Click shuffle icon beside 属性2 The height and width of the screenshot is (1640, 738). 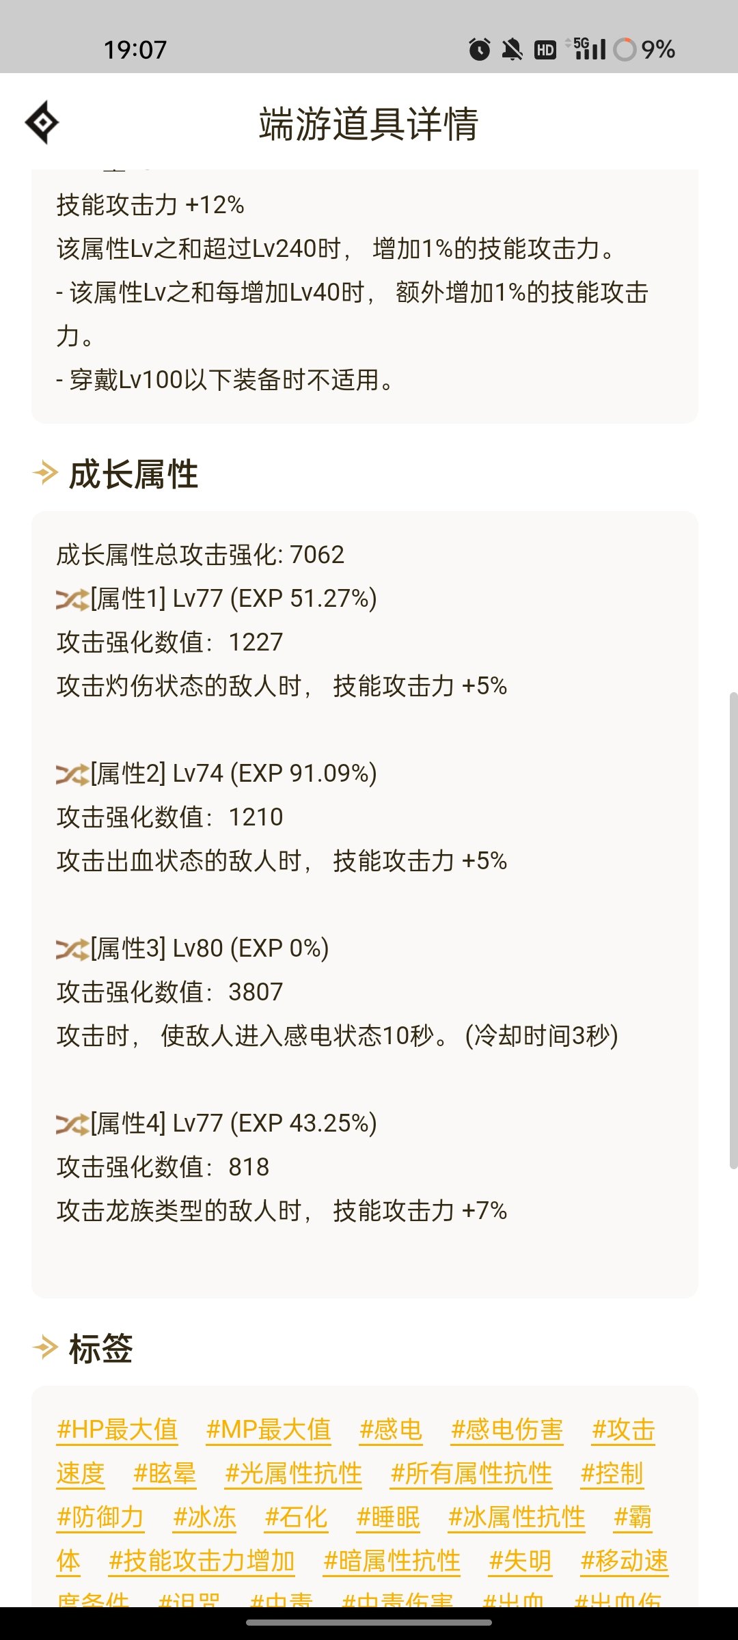(72, 774)
